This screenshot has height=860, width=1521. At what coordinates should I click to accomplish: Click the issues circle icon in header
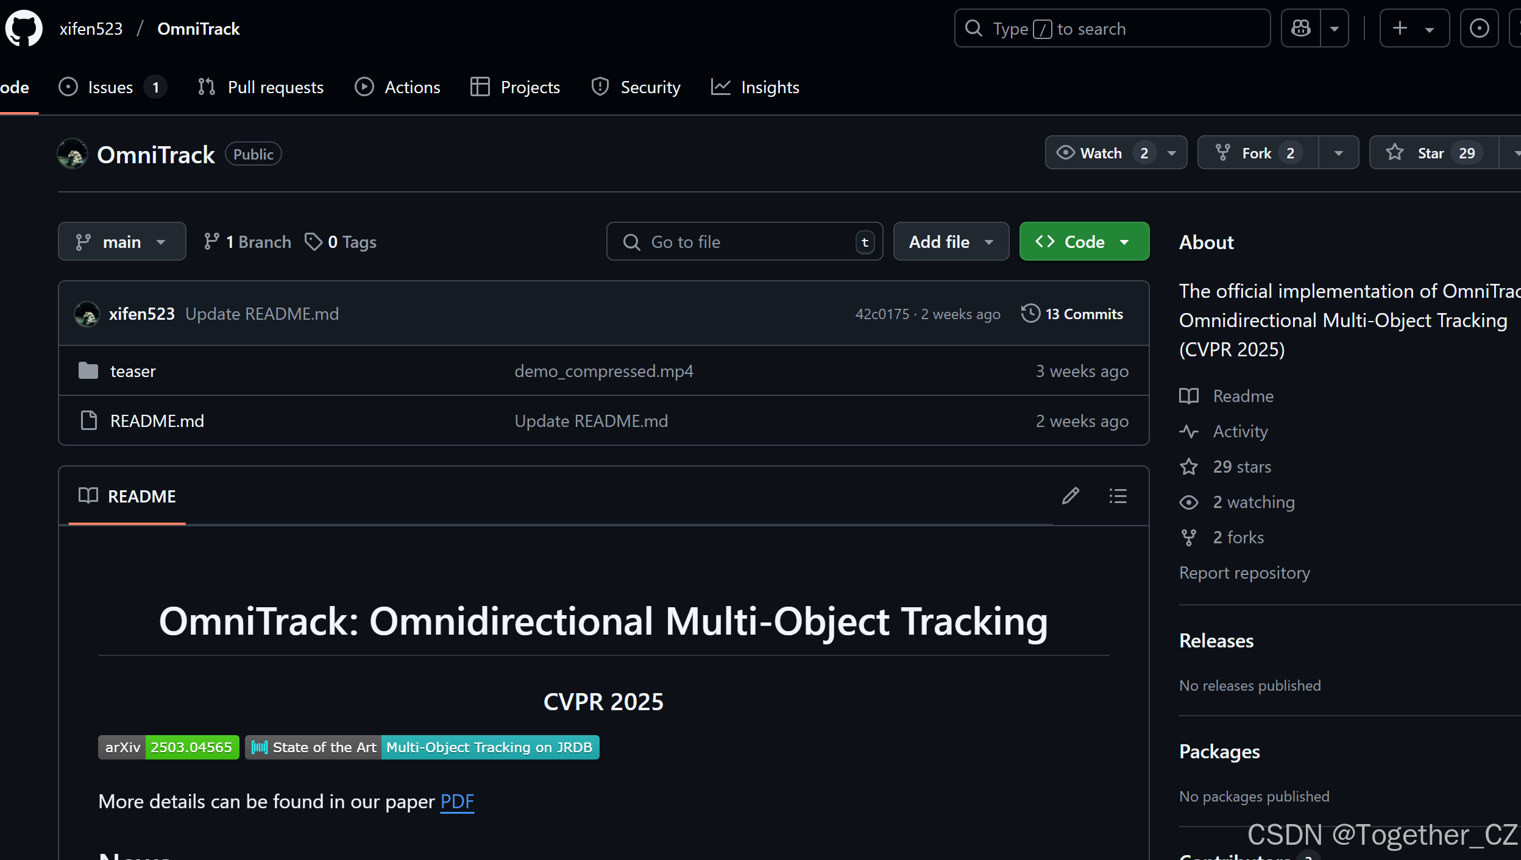1479,28
